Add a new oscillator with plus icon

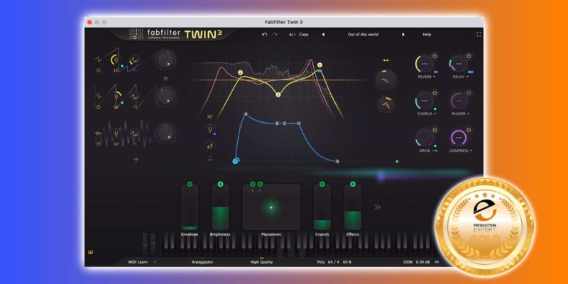(x=136, y=159)
